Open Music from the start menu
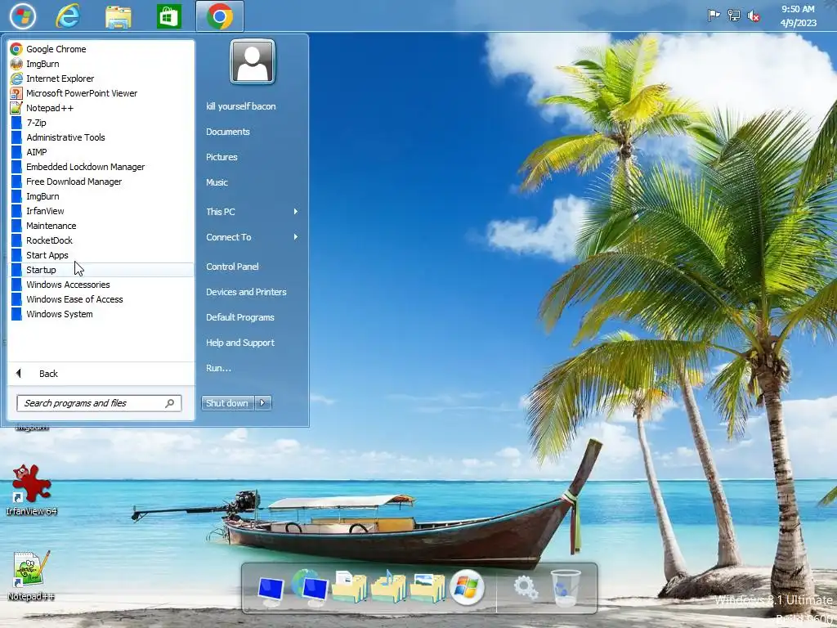The height and width of the screenshot is (628, 837). tap(217, 182)
